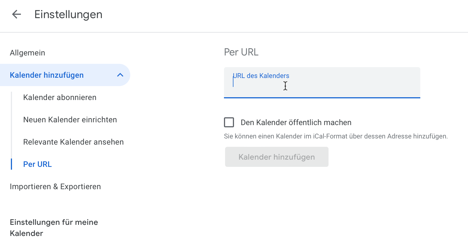This screenshot has height=246, width=468.
Task: Click the iCal-Format help text
Action: pos(336,136)
